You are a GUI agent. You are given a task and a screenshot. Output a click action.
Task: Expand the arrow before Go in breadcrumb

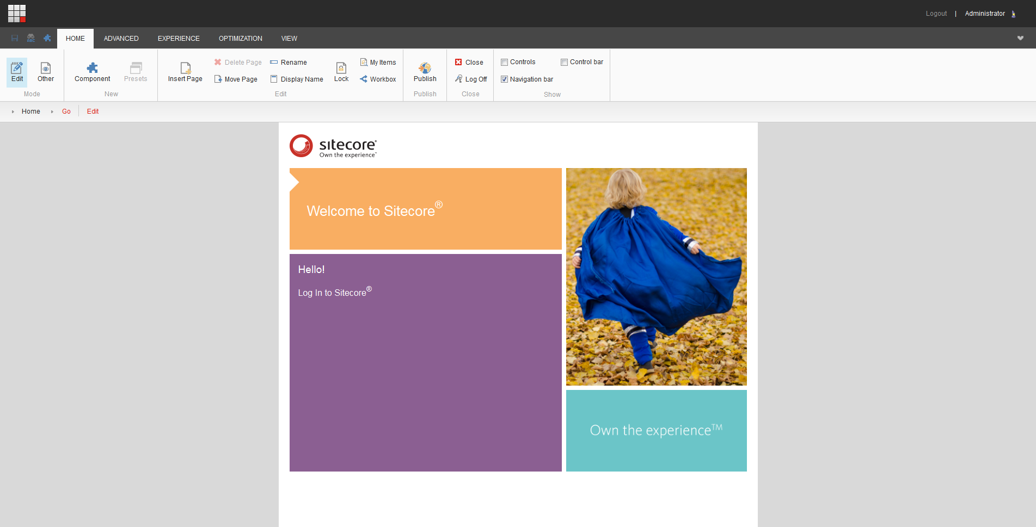click(x=52, y=111)
